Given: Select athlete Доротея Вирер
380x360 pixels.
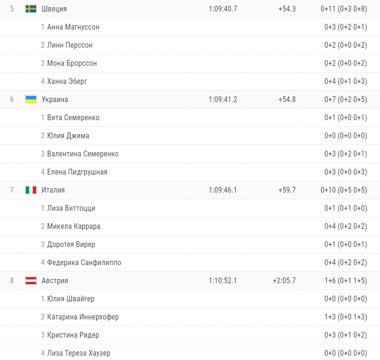Looking at the screenshot, I should [71, 244].
